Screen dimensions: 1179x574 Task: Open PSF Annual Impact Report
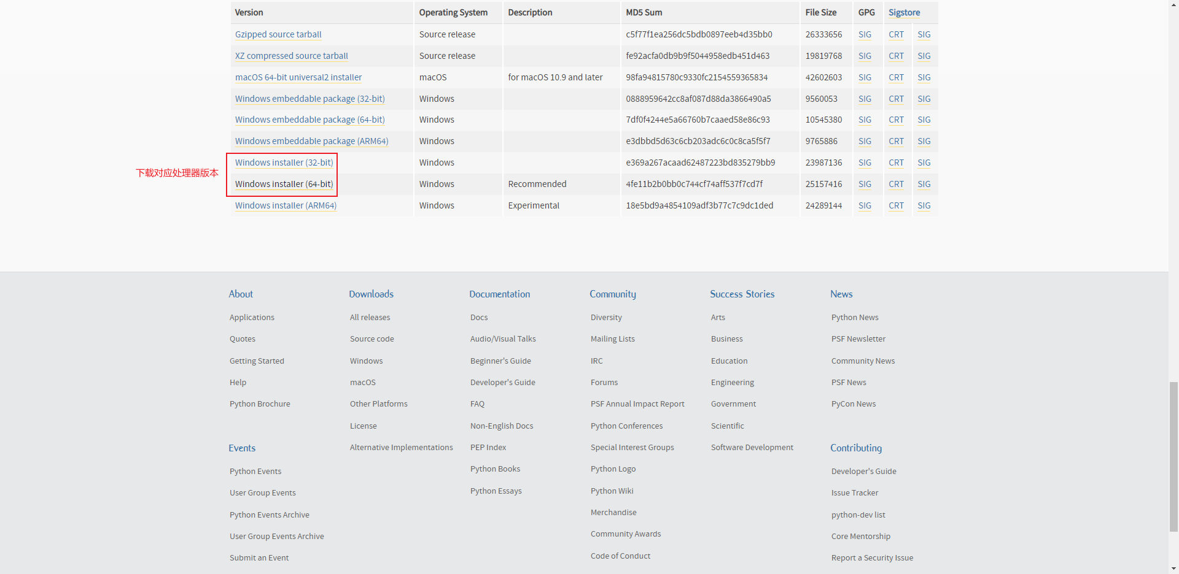click(x=637, y=404)
